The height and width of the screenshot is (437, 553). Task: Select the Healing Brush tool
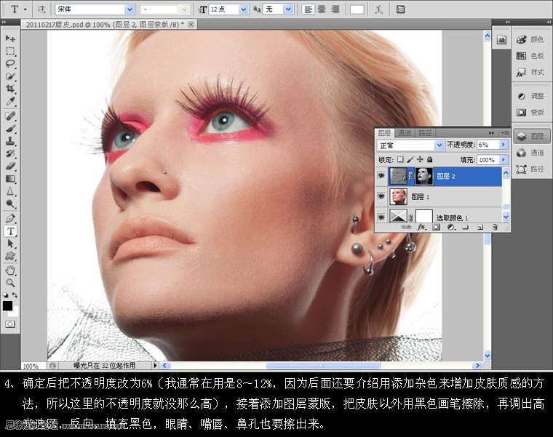pyautogui.click(x=10, y=116)
